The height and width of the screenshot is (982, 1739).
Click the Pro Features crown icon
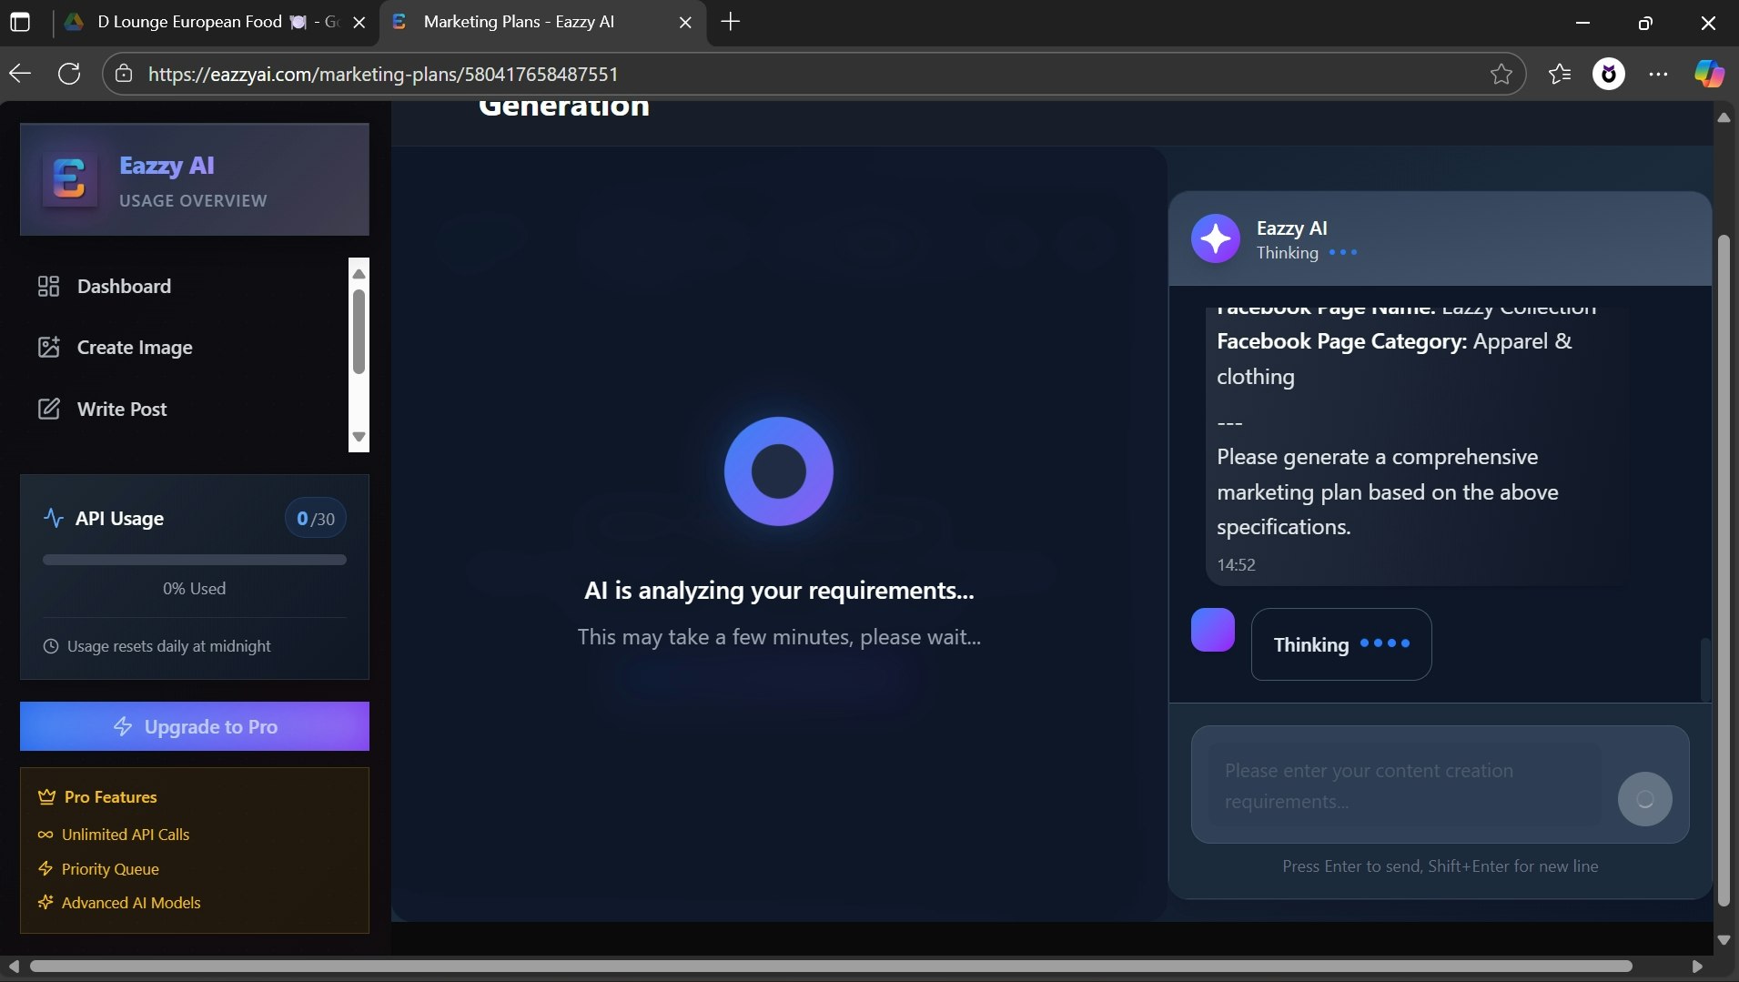tap(46, 797)
